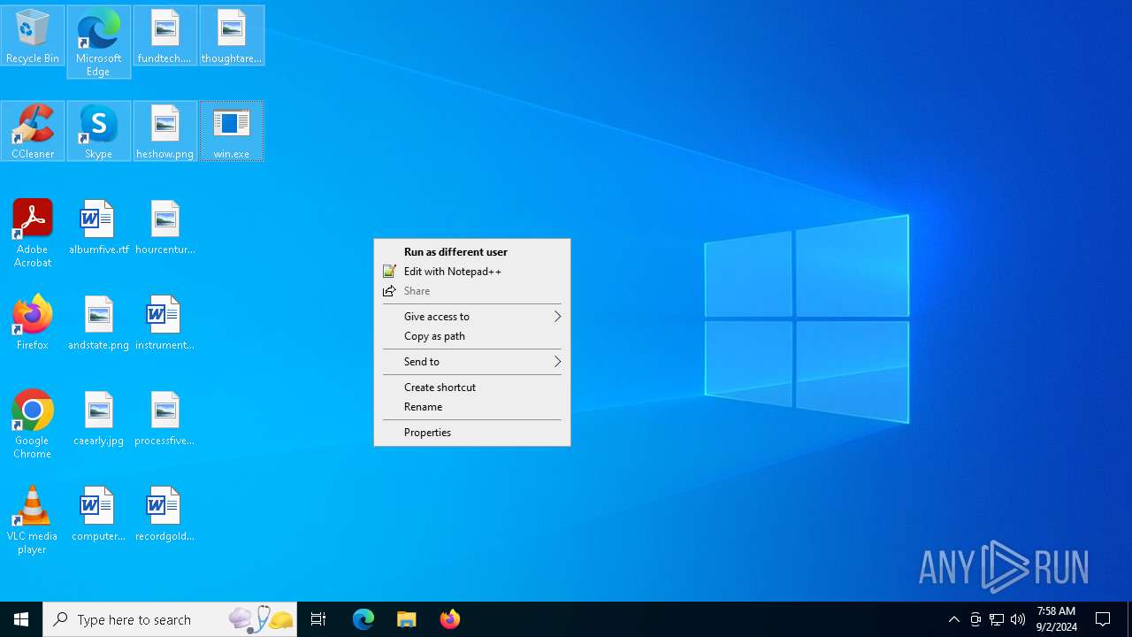This screenshot has width=1132, height=637.
Task: Expand the 'Send to' submenu
Action: [x=472, y=362]
